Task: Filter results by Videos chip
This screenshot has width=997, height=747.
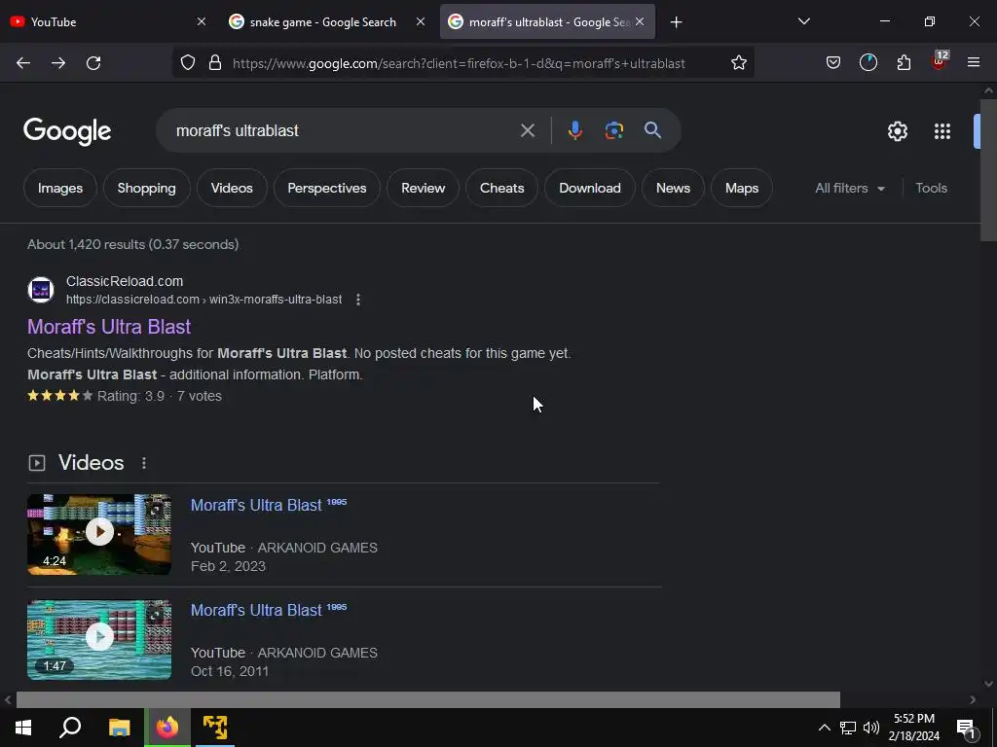Action: [232, 188]
